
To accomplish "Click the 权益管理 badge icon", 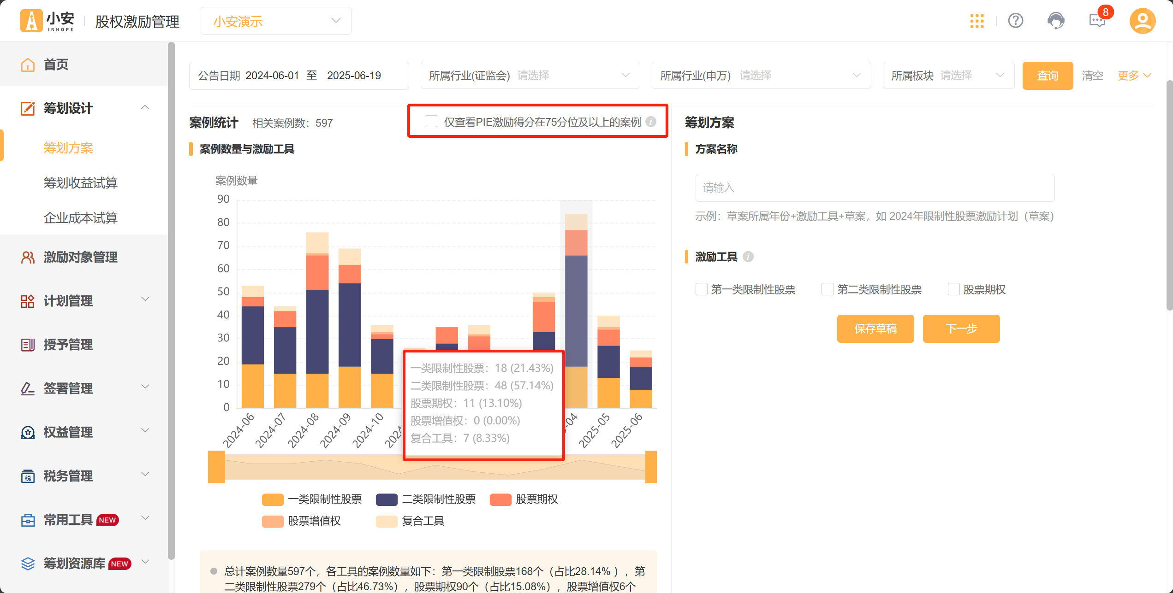I will click(28, 432).
